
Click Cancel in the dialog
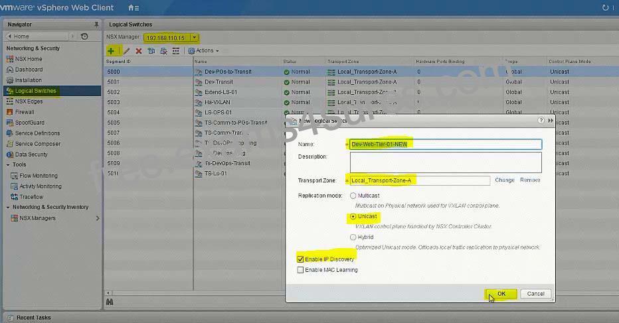(535, 294)
